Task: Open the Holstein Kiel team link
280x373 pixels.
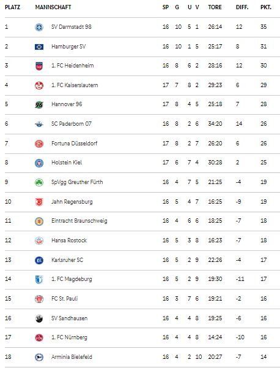Action: [x=67, y=163]
